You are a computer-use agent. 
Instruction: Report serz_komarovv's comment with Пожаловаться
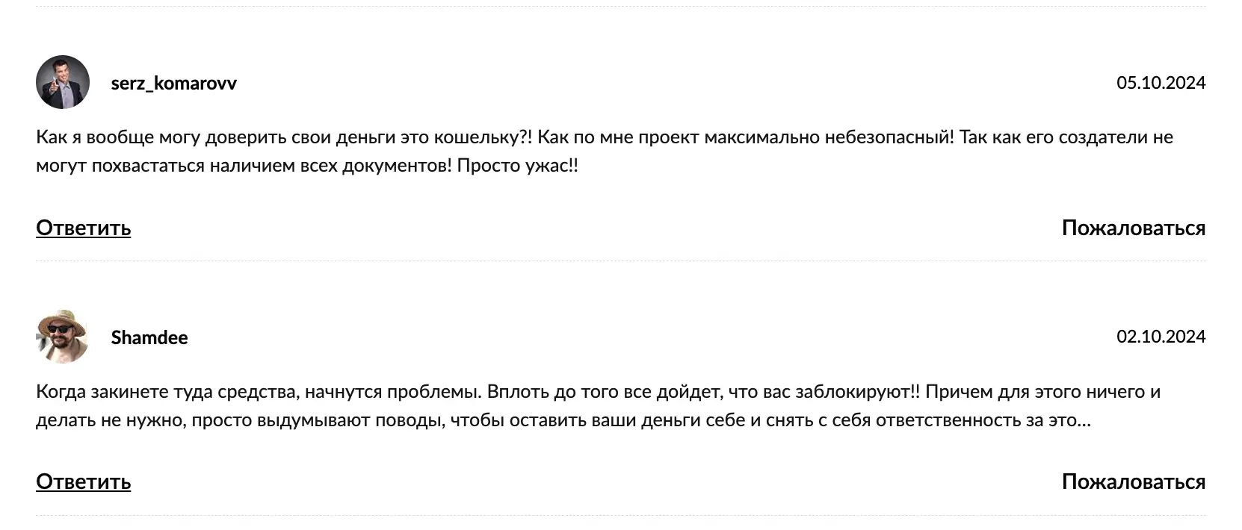point(1133,228)
